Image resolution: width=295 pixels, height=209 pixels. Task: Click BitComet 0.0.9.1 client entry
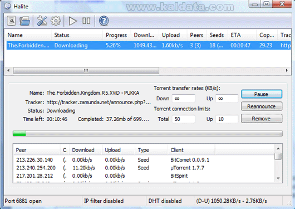190,160
